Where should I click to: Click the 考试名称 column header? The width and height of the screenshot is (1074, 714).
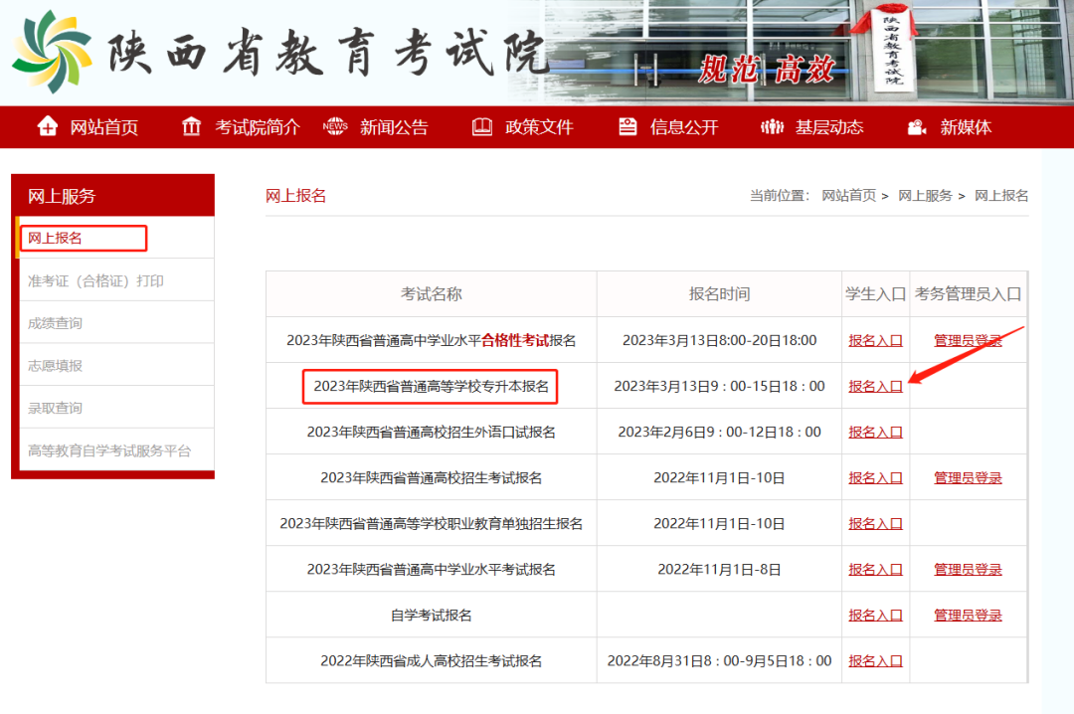431,294
